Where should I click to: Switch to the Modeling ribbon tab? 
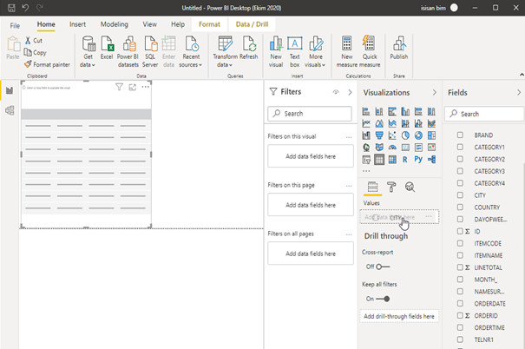click(x=115, y=24)
